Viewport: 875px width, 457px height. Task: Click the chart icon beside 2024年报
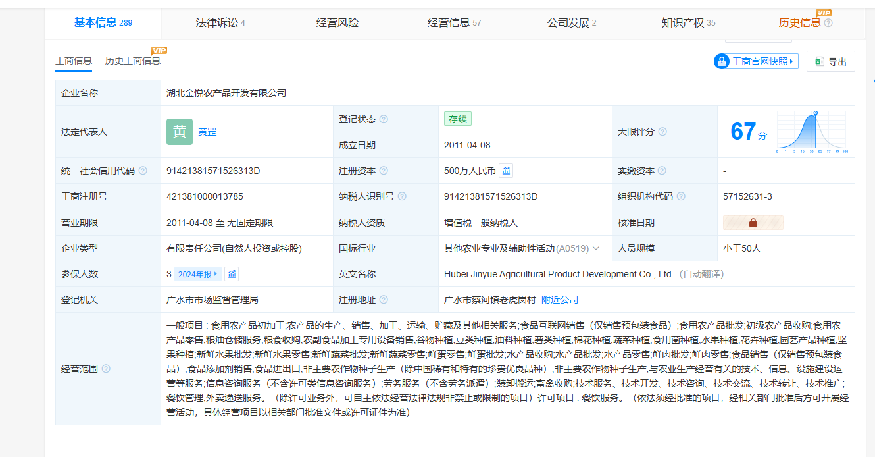[x=232, y=274]
